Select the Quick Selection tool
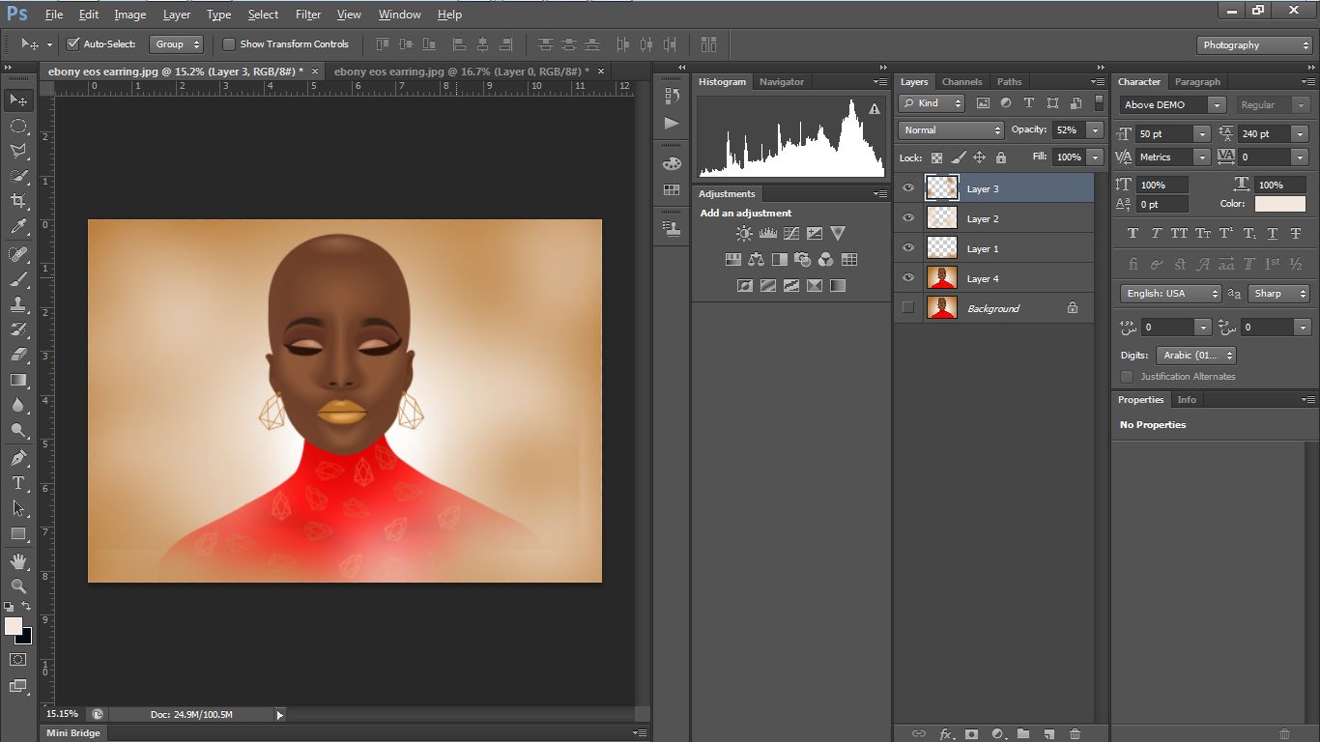Viewport: 1320px width, 742px height. [x=18, y=176]
